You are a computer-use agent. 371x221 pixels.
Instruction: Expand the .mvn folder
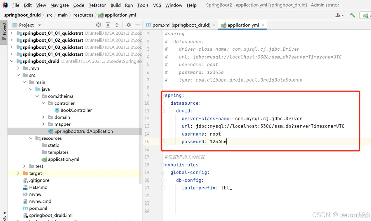coord(18,68)
